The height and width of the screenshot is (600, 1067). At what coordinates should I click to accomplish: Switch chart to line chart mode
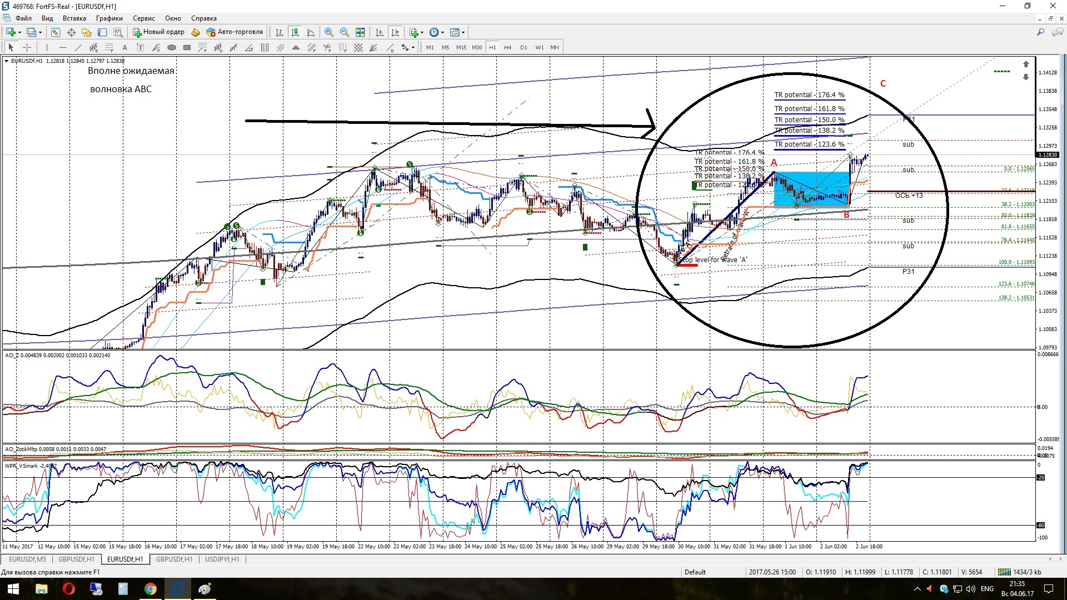click(x=311, y=32)
